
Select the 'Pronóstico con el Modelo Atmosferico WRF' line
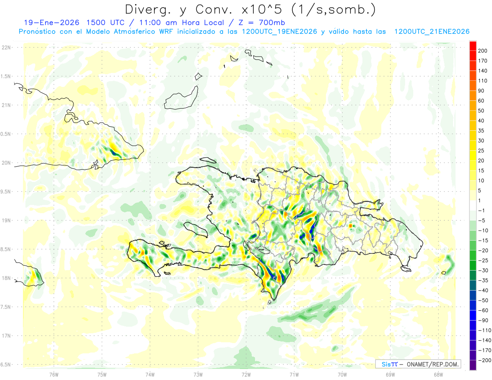pos(97,32)
